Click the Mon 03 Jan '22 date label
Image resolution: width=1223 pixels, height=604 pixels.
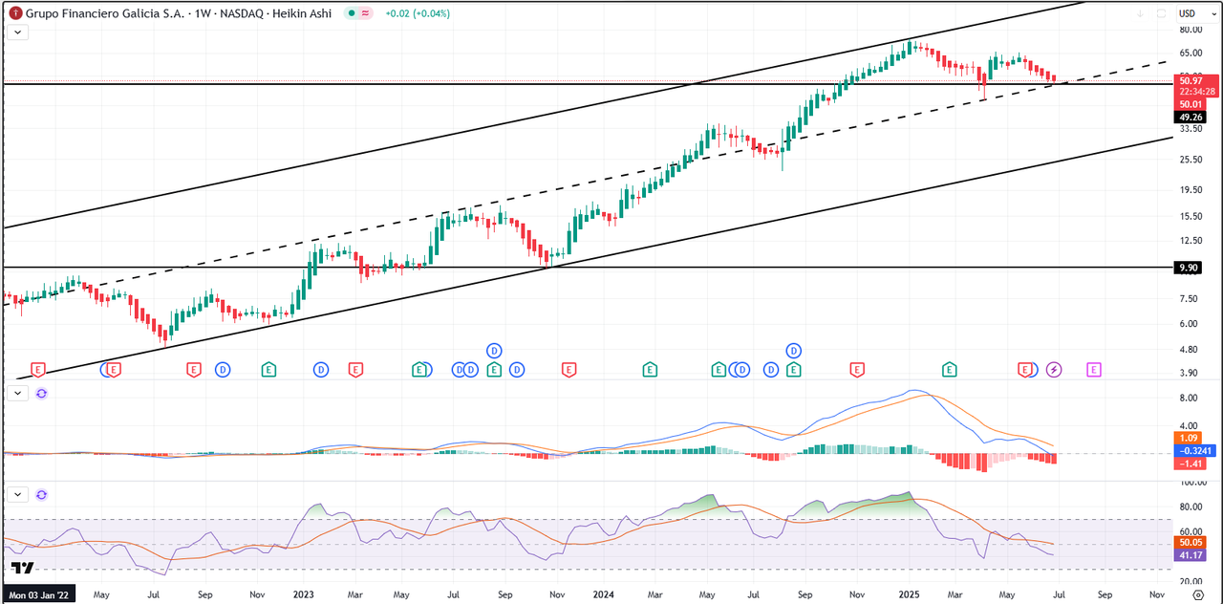[x=38, y=593]
